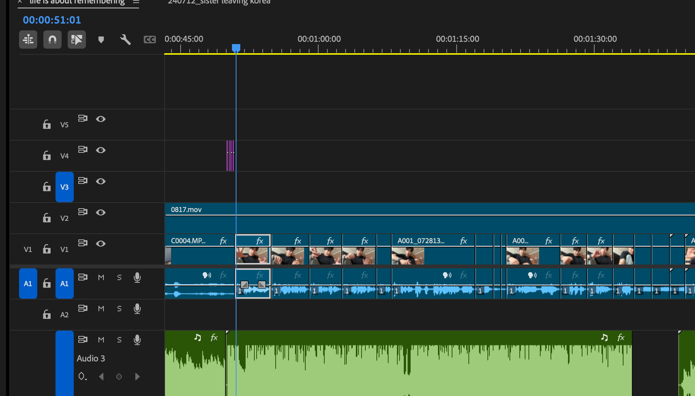This screenshot has height=396, width=695.
Task: Solo track A1
Action: [119, 277]
